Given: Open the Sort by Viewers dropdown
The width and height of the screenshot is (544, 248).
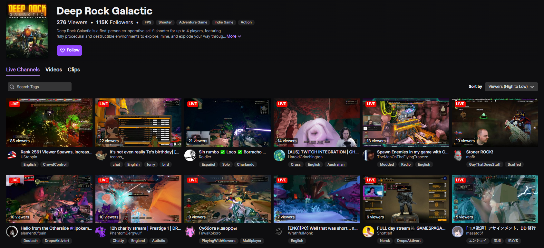Looking at the screenshot, I should [x=511, y=87].
